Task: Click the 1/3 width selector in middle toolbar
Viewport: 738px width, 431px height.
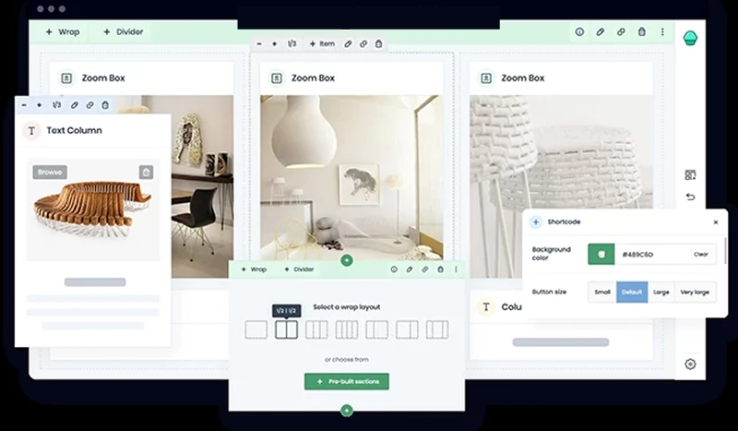Action: click(292, 43)
